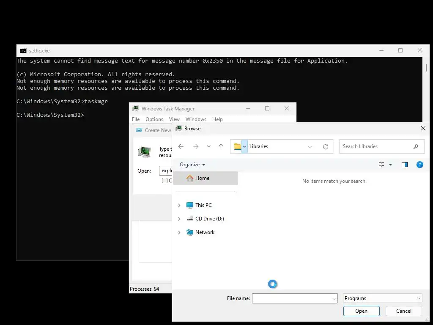The width and height of the screenshot is (433, 325).
Task: Click the Create New Task title icon
Action: click(139, 130)
